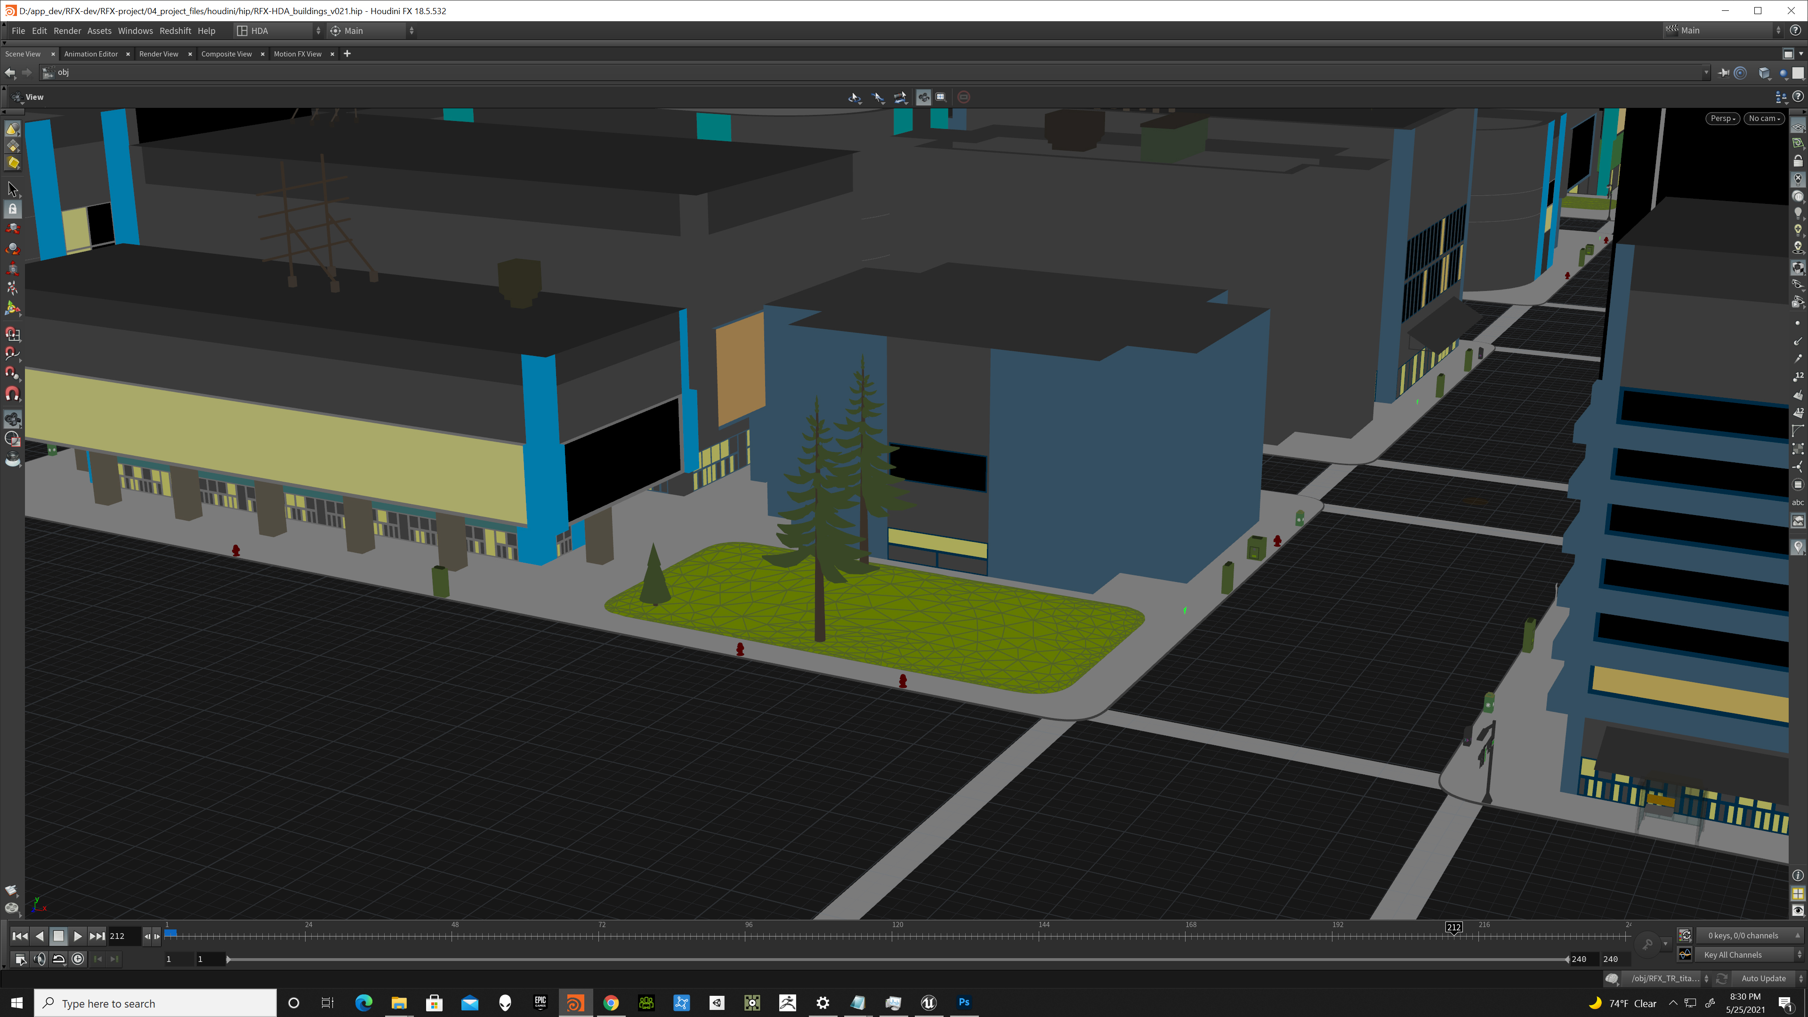Open Epic Games launcher in taskbar

coord(540,1003)
